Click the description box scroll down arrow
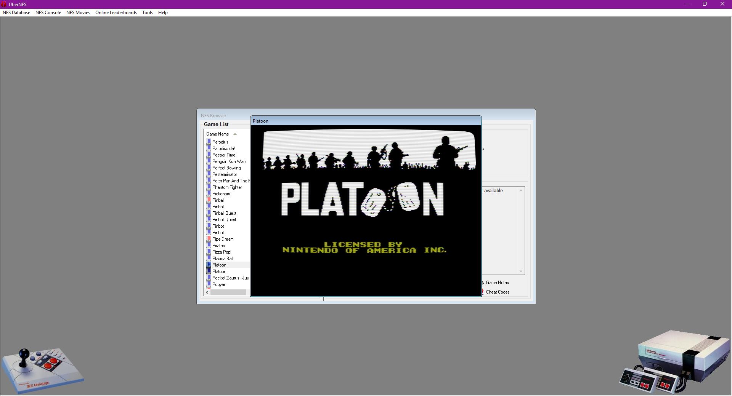The width and height of the screenshot is (732, 396). click(x=521, y=271)
